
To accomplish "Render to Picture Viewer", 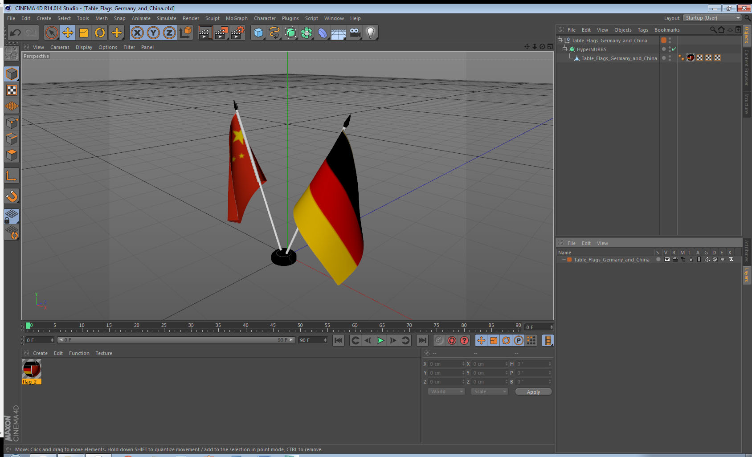I will [x=221, y=33].
